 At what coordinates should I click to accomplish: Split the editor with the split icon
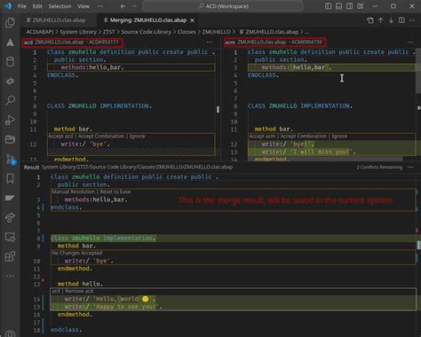(401, 20)
